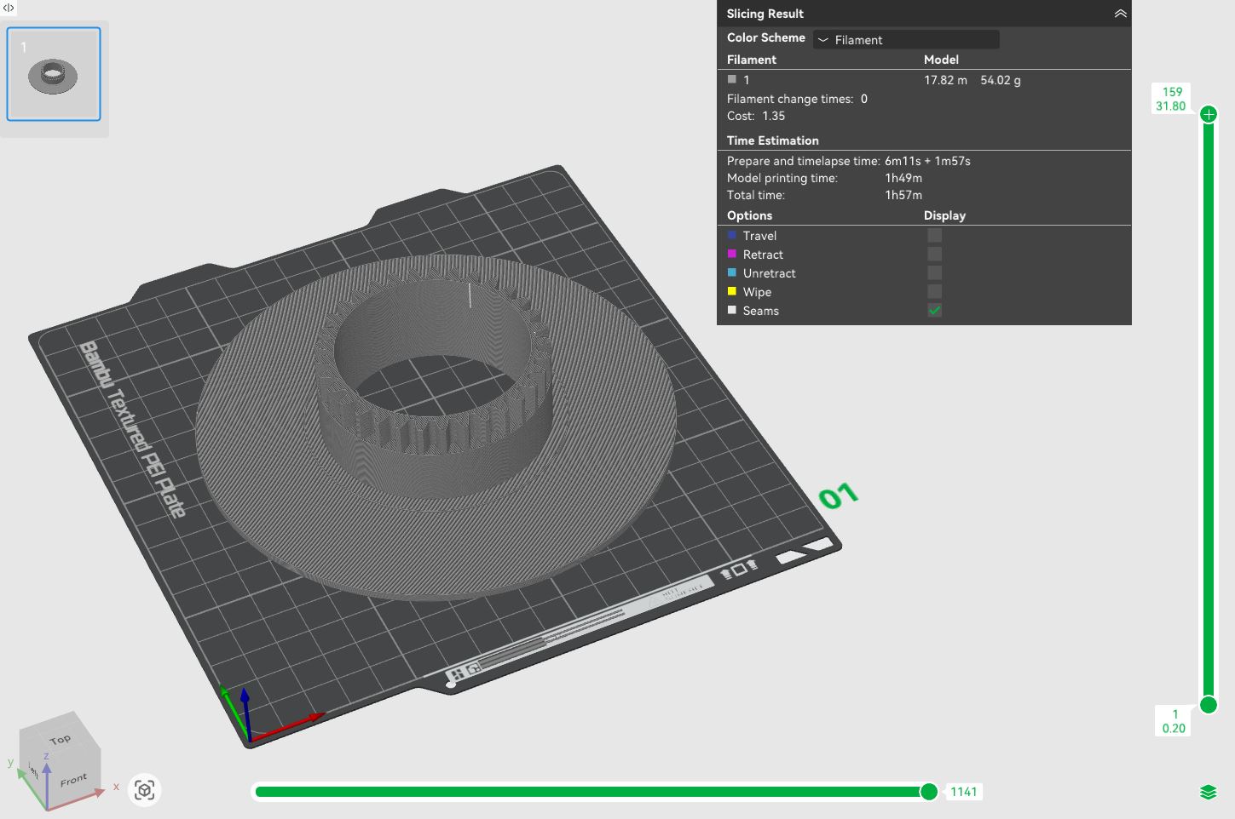Click the Slicing Result title
This screenshot has height=819, width=1235.
click(765, 14)
